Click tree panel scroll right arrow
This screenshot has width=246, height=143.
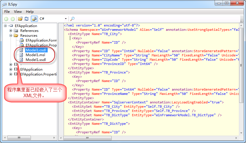54,138
